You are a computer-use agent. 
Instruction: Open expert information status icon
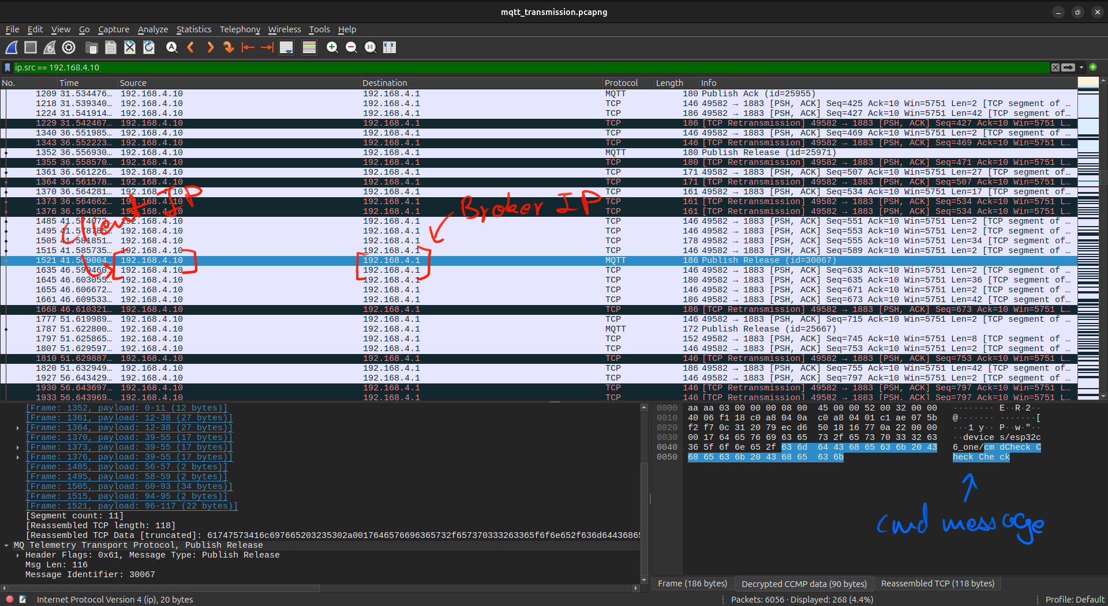10,600
